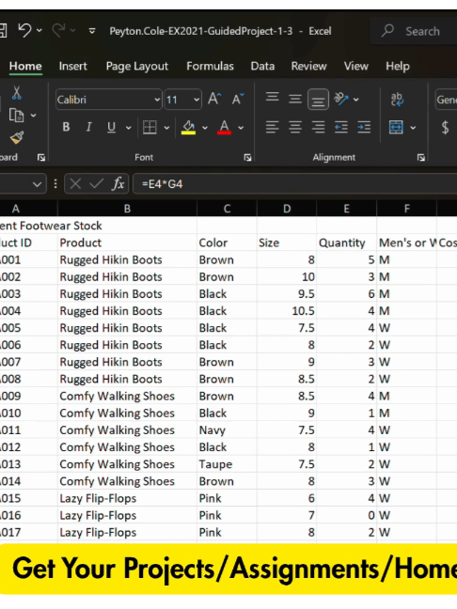Click the Orientation icon

[341, 99]
